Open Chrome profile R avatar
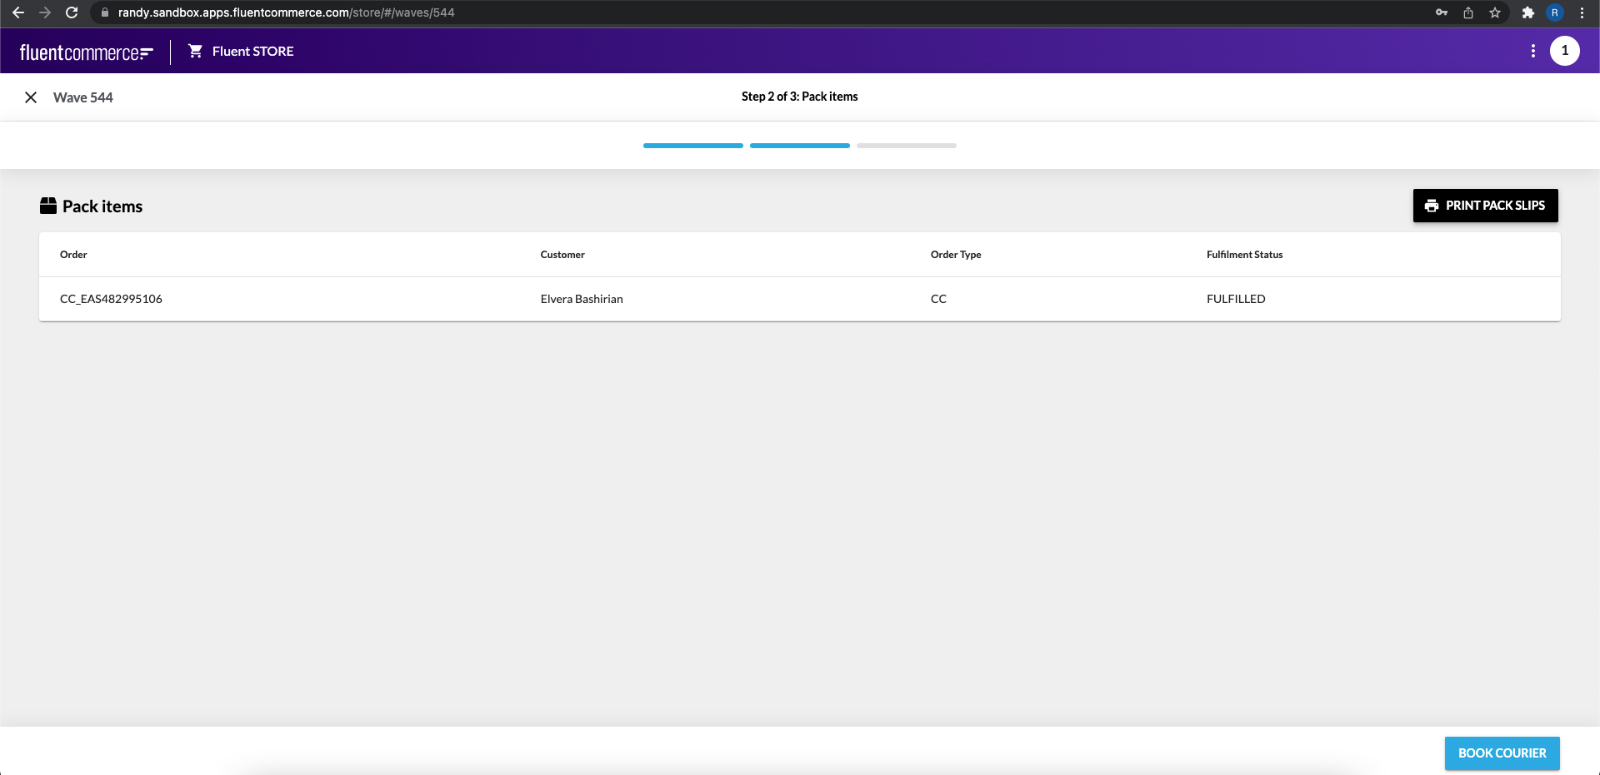This screenshot has height=775, width=1600. (1554, 12)
